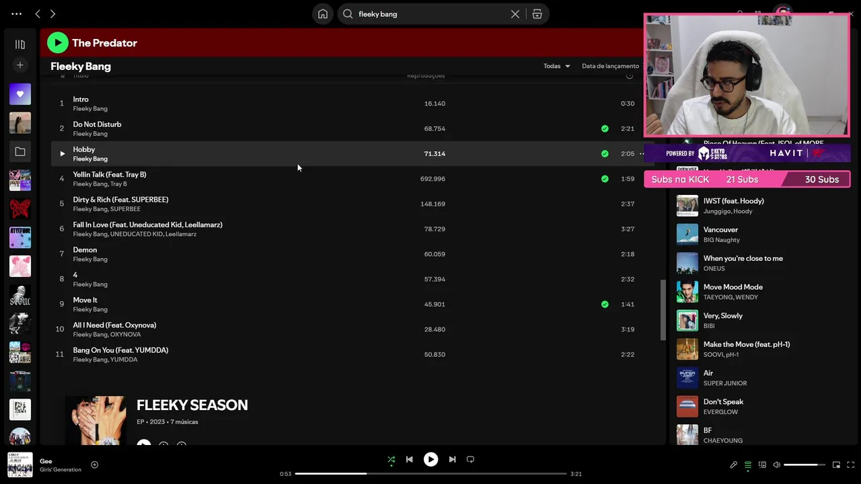Adjust the volume slider

click(804, 465)
